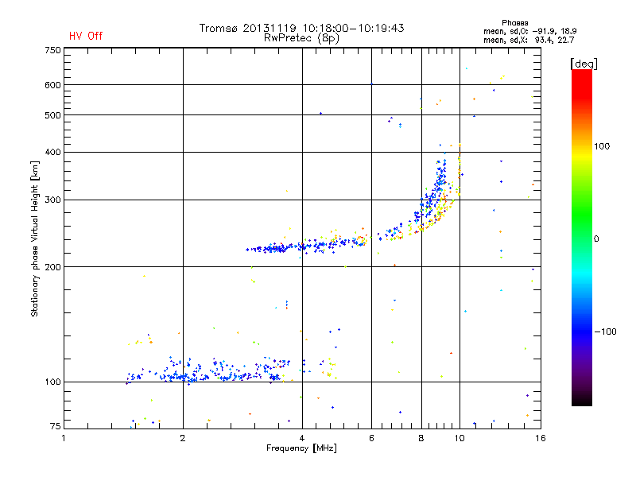Click the 'Phases' header text
This screenshot has width=636, height=477.
click(x=514, y=23)
